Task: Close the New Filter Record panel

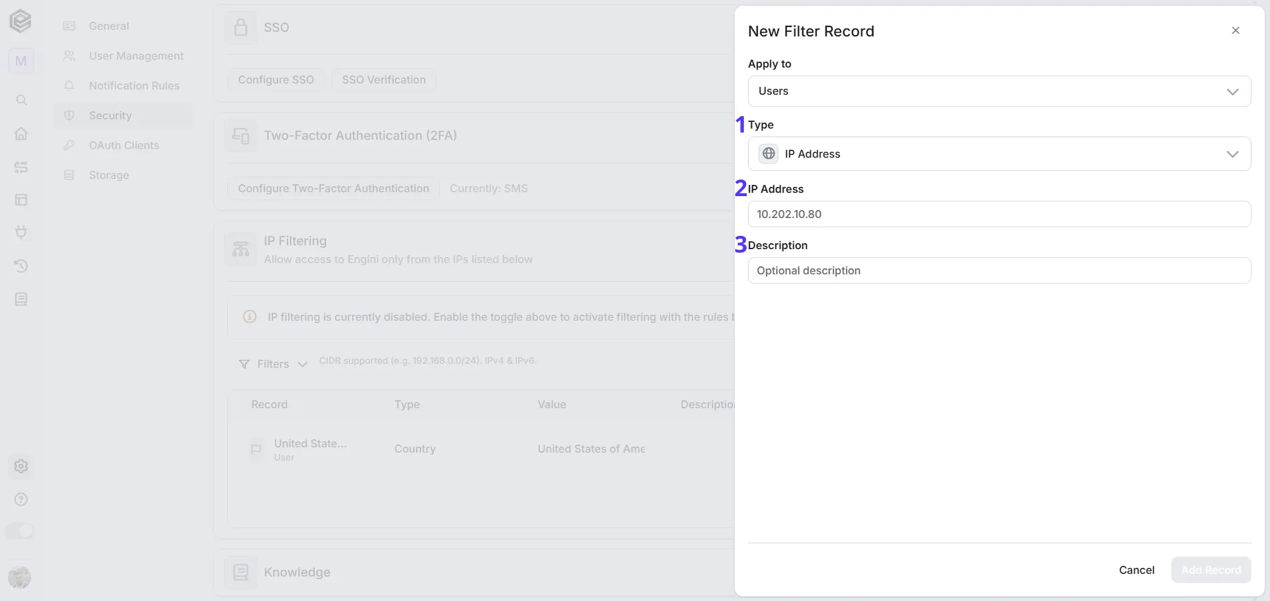Action: pyautogui.click(x=1235, y=30)
